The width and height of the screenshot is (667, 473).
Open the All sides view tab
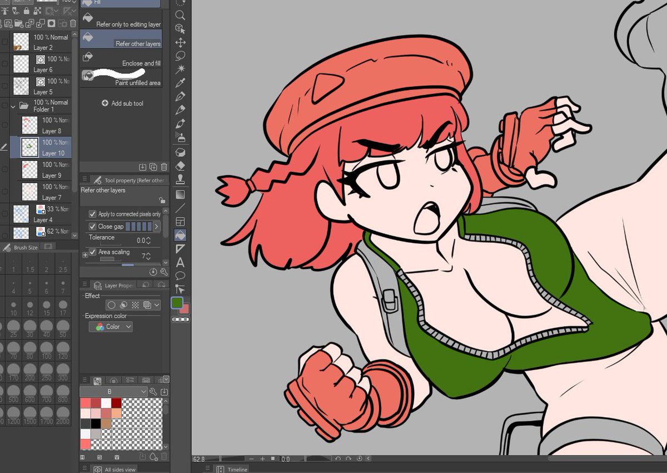tap(114, 469)
